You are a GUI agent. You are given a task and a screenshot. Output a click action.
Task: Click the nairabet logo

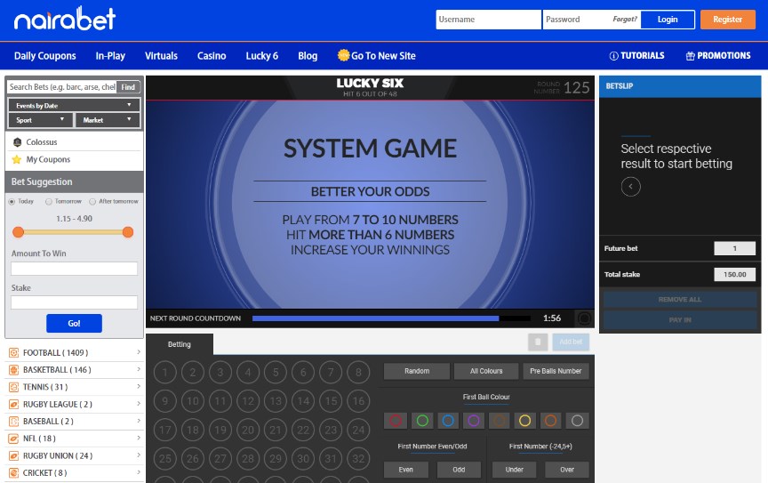[65, 19]
